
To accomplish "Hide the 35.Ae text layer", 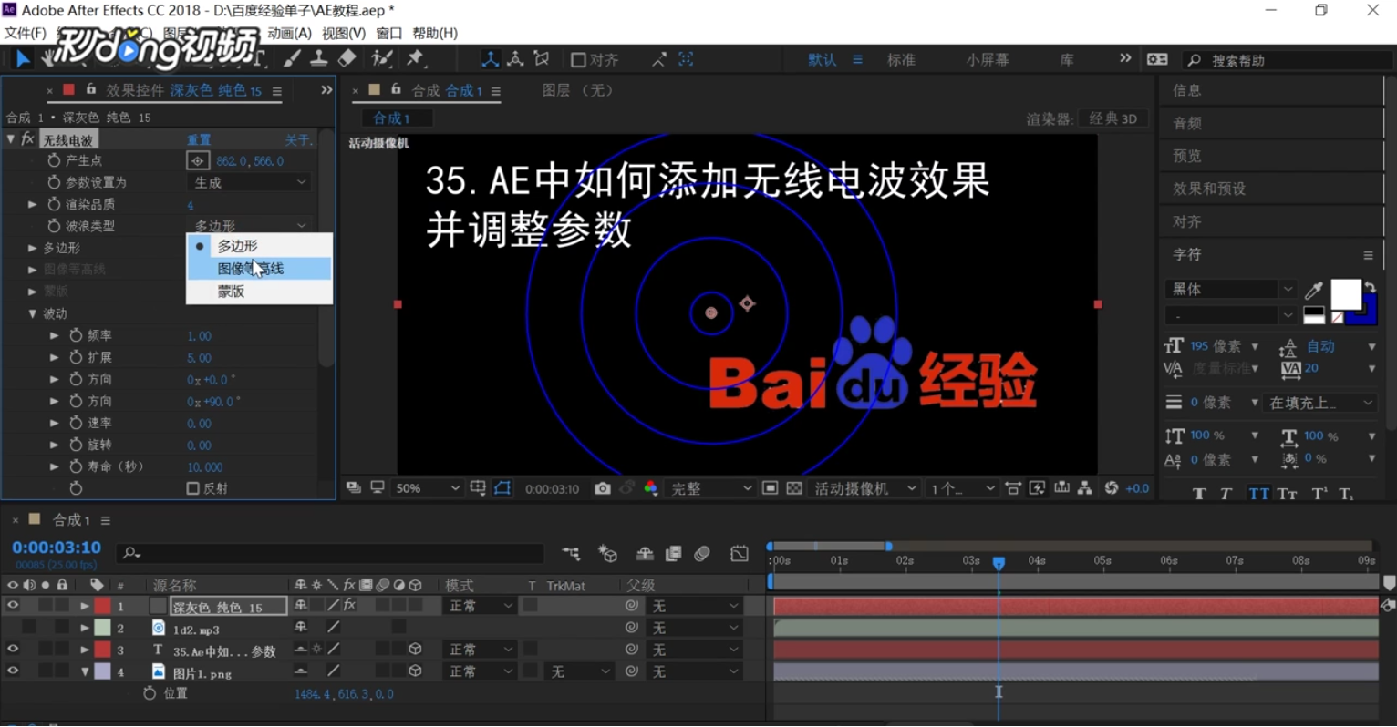I will (13, 649).
